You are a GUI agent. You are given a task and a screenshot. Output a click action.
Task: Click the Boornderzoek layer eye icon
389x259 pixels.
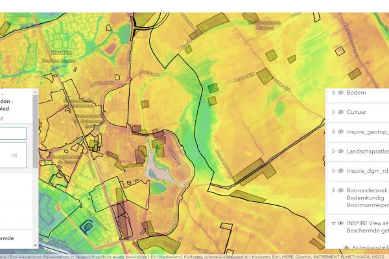(x=340, y=190)
